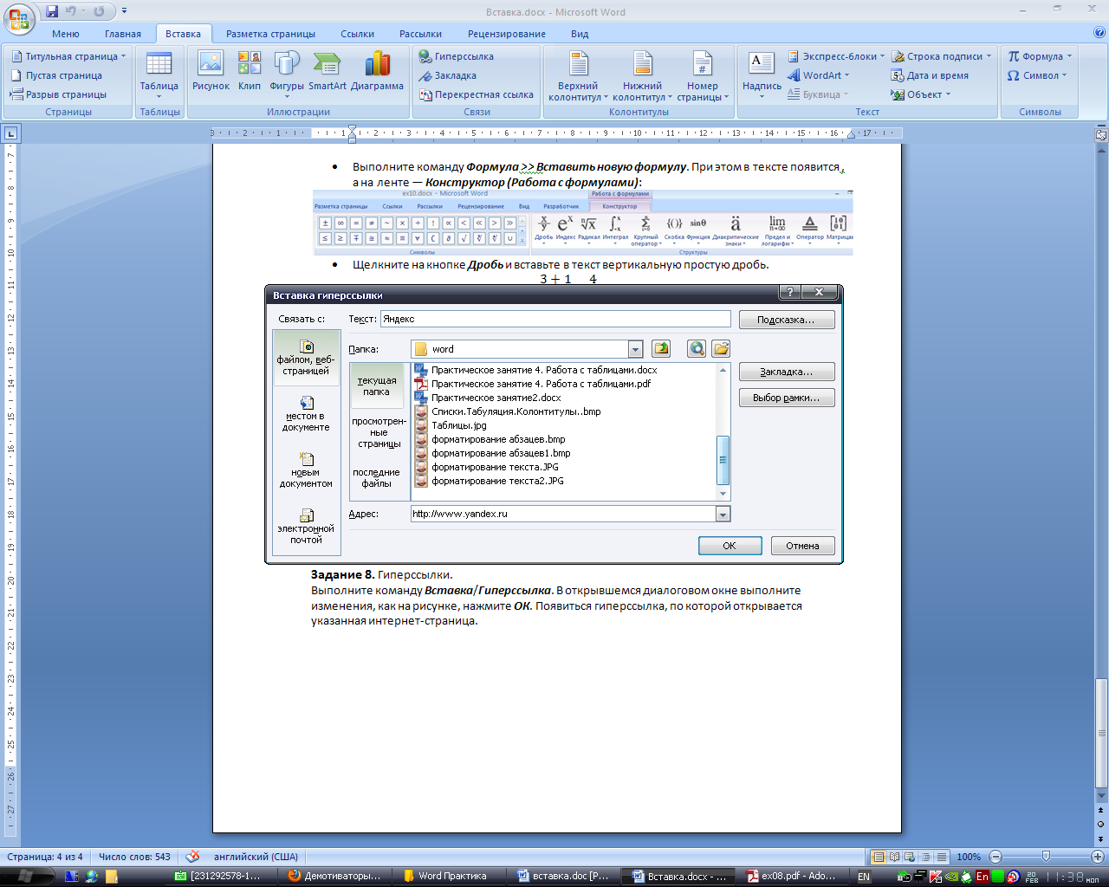
Task: Click the Текст input field
Action: 555,319
